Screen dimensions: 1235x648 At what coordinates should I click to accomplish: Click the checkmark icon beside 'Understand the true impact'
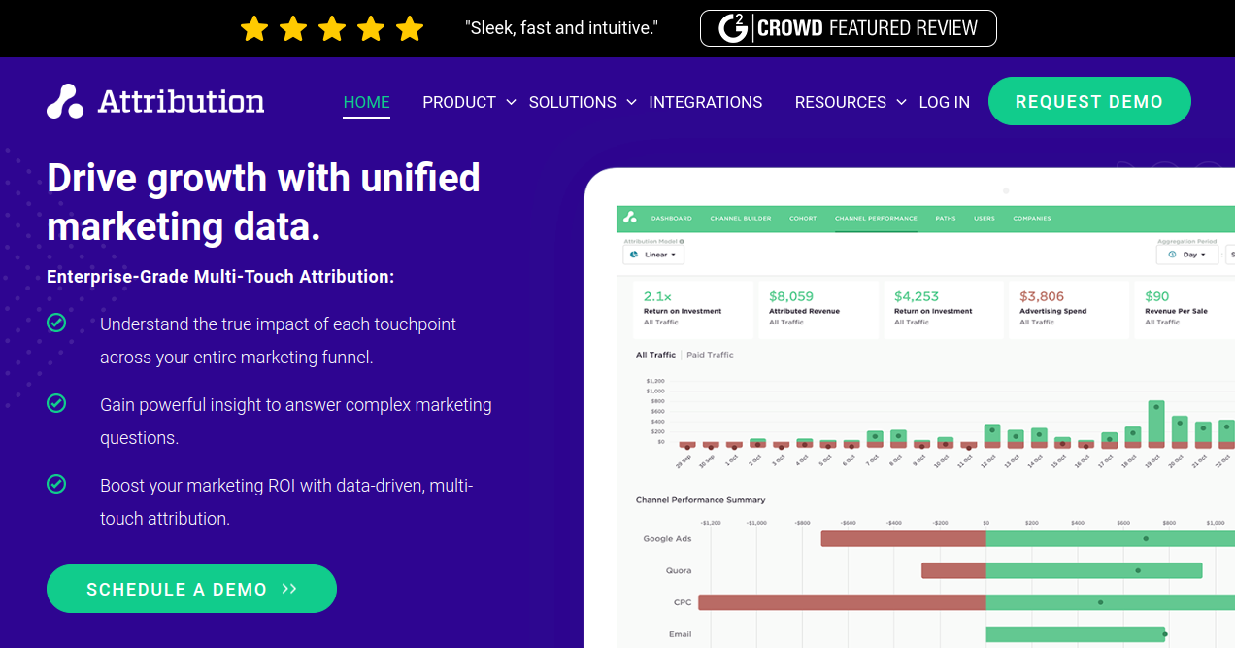pos(56,322)
